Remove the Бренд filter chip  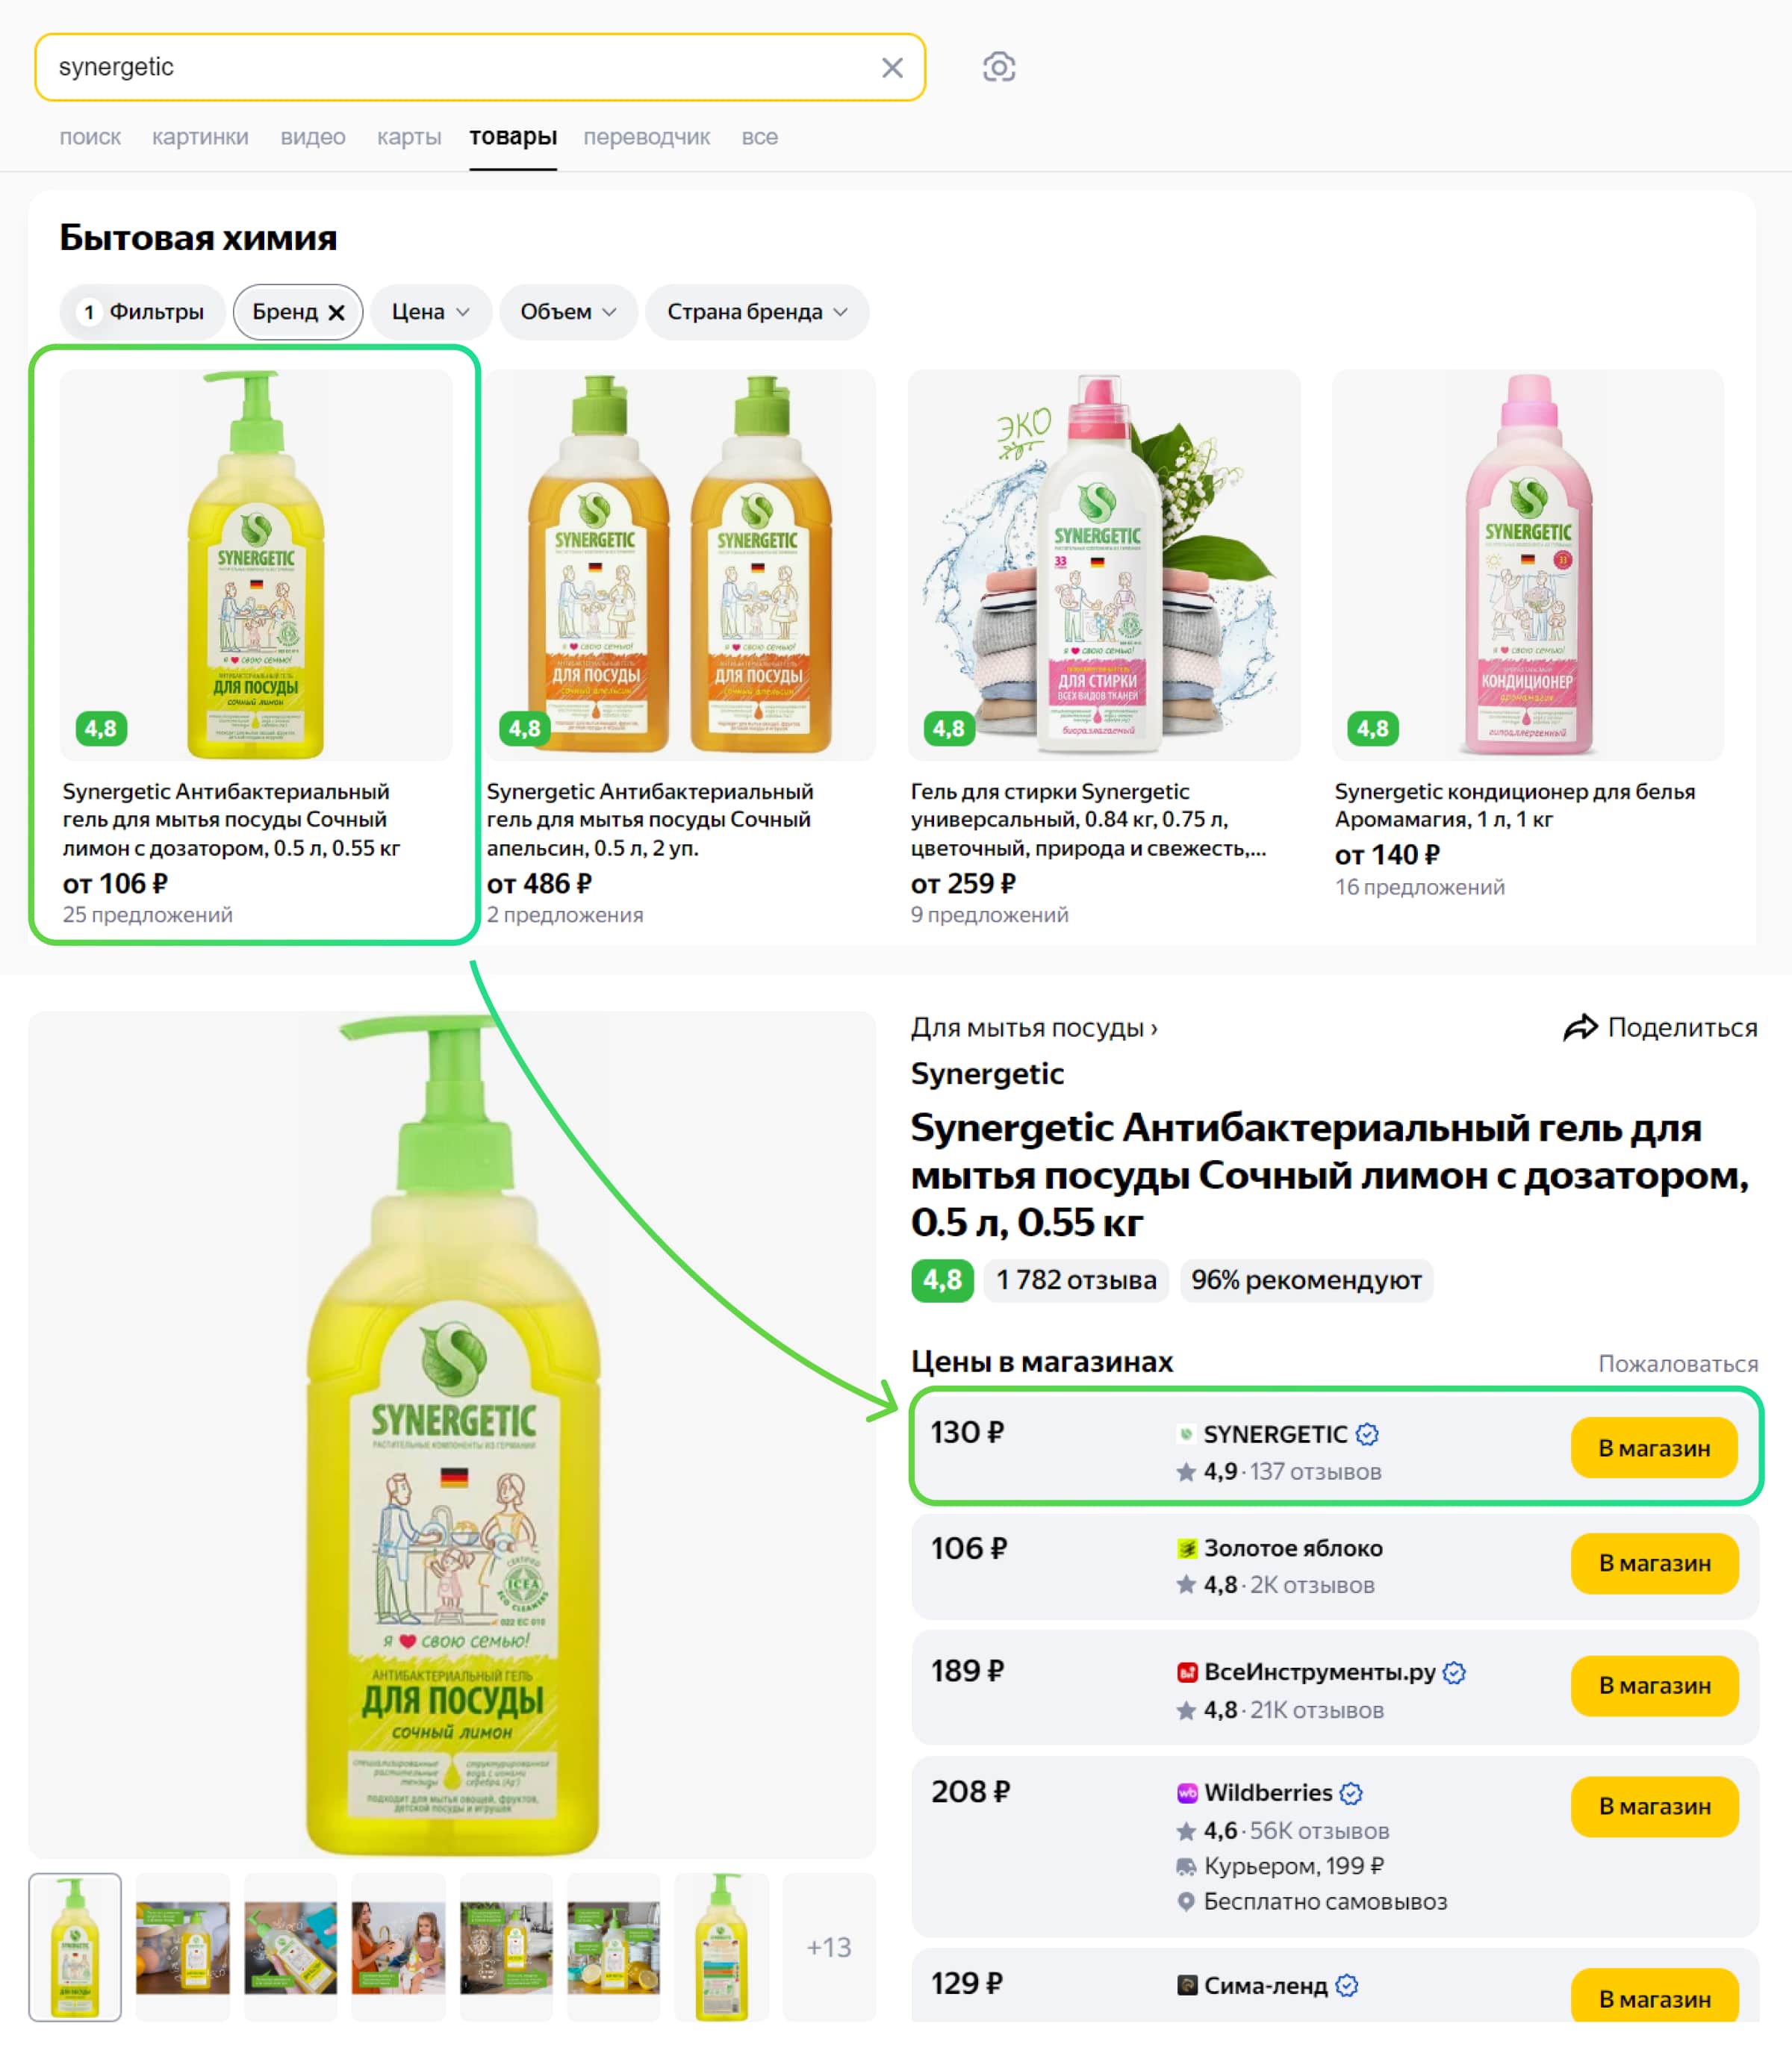point(337,312)
